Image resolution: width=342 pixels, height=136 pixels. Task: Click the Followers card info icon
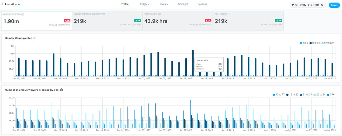[x=229, y=14]
